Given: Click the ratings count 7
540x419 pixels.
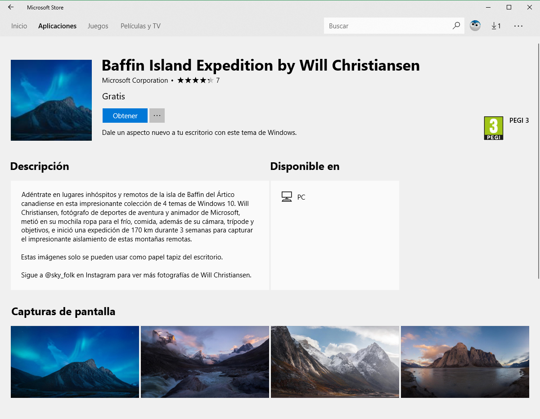Looking at the screenshot, I should point(218,80).
